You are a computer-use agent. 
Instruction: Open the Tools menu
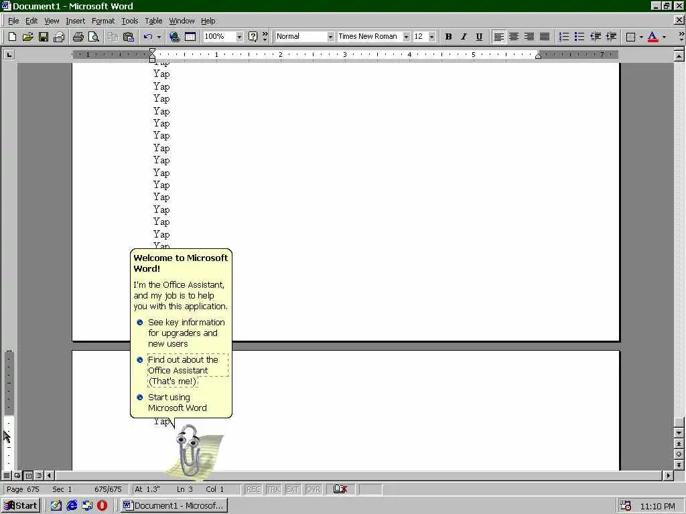coord(129,21)
